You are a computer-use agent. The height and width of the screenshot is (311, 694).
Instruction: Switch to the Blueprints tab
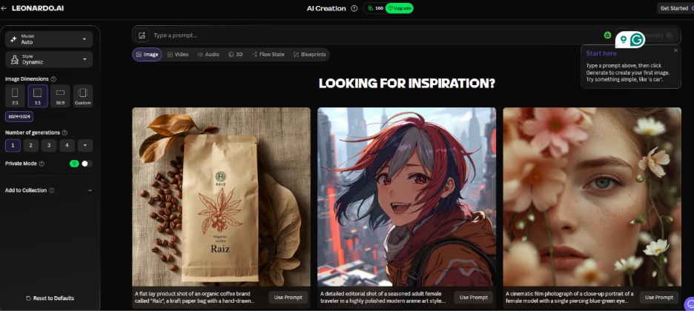click(x=309, y=54)
